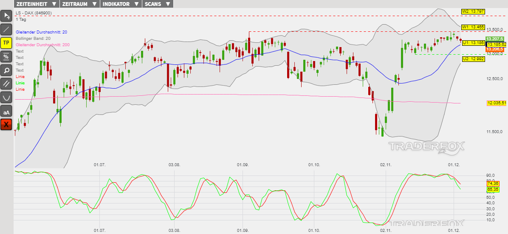Select the cursor pointer tool
508x234 pixels.
[x=6, y=16]
